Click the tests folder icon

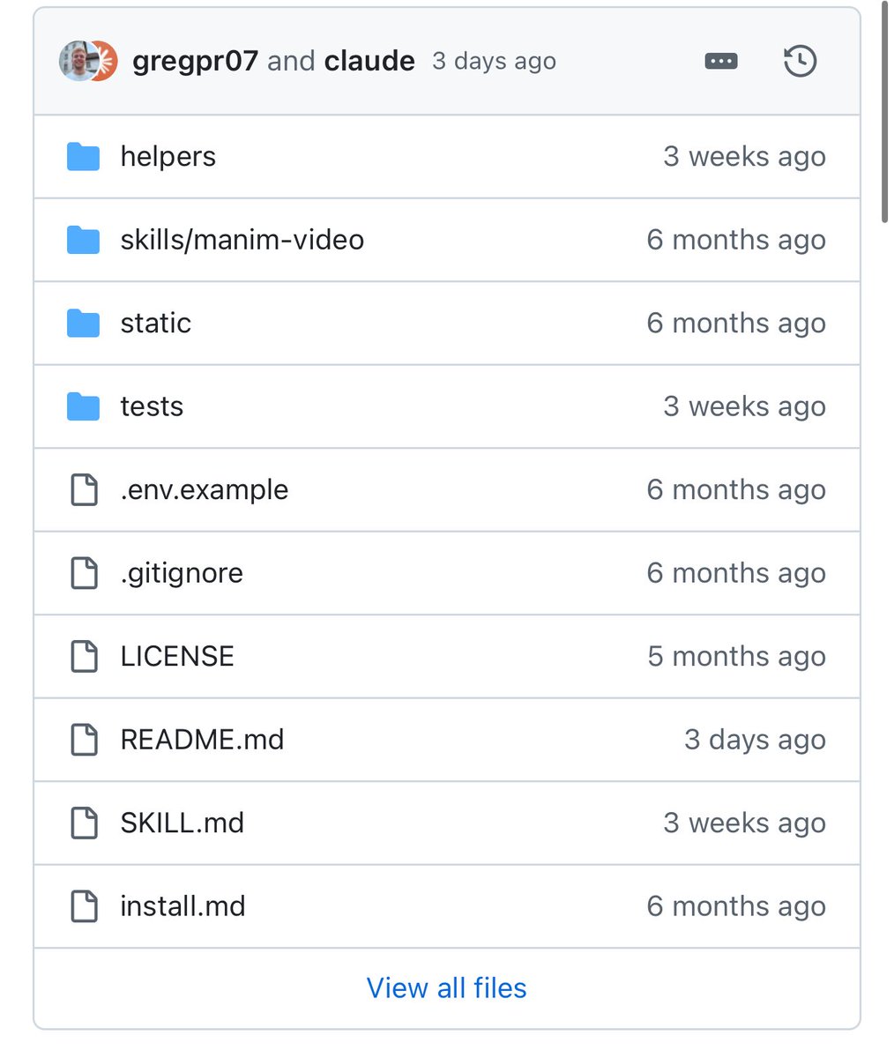click(84, 406)
